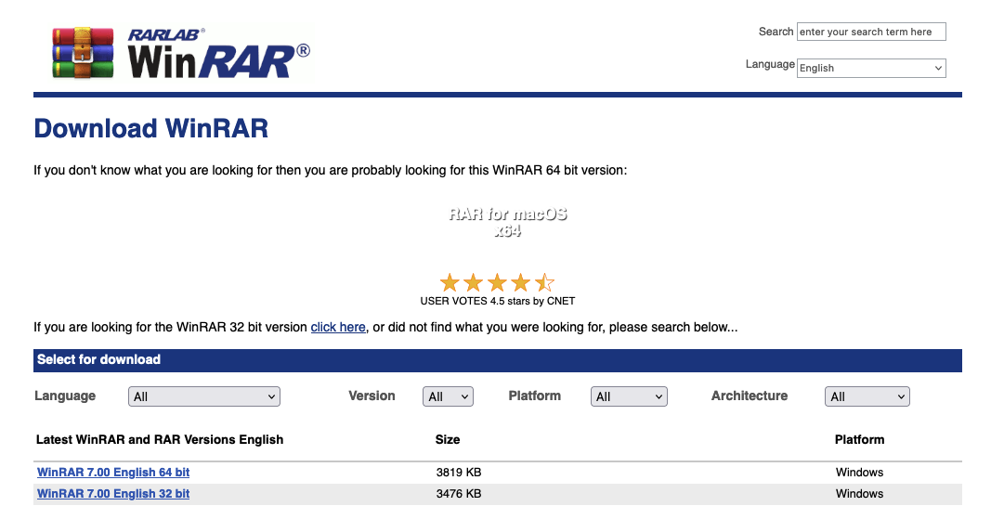Viewport: 1004px width, 532px height.
Task: Focus the search term input field
Action: [x=871, y=32]
